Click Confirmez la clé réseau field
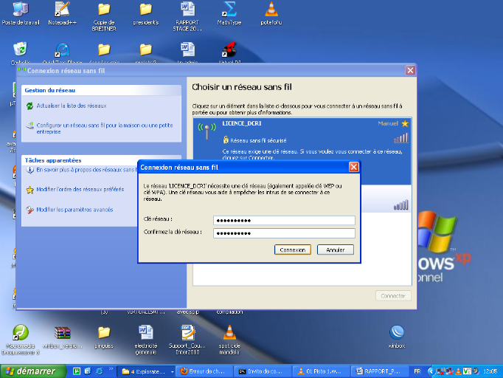The height and width of the screenshot is (378, 503). pyautogui.click(x=284, y=233)
